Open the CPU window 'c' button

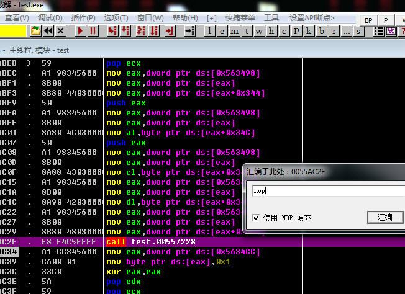click(x=284, y=31)
